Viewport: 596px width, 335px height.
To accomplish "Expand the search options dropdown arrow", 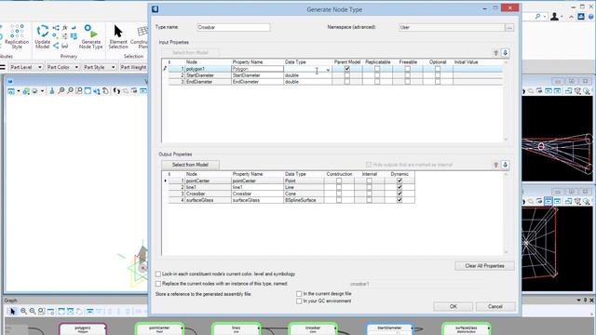I will click(544, 17).
